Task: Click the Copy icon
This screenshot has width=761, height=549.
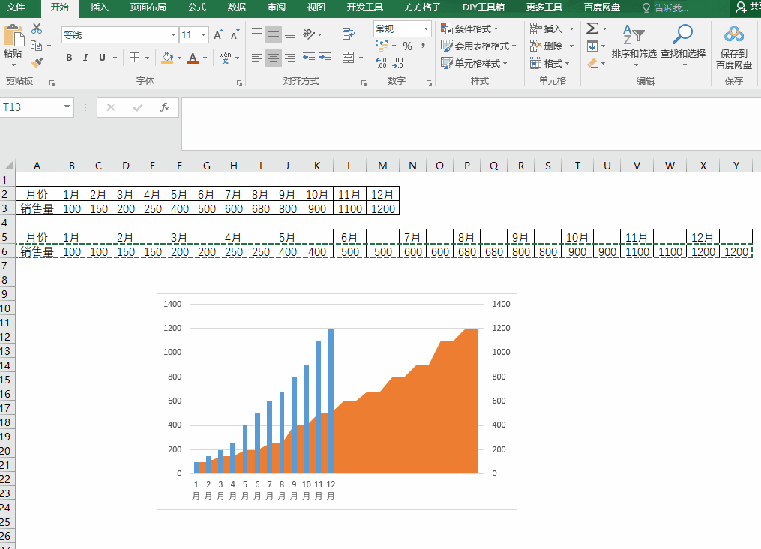Action: coord(37,46)
